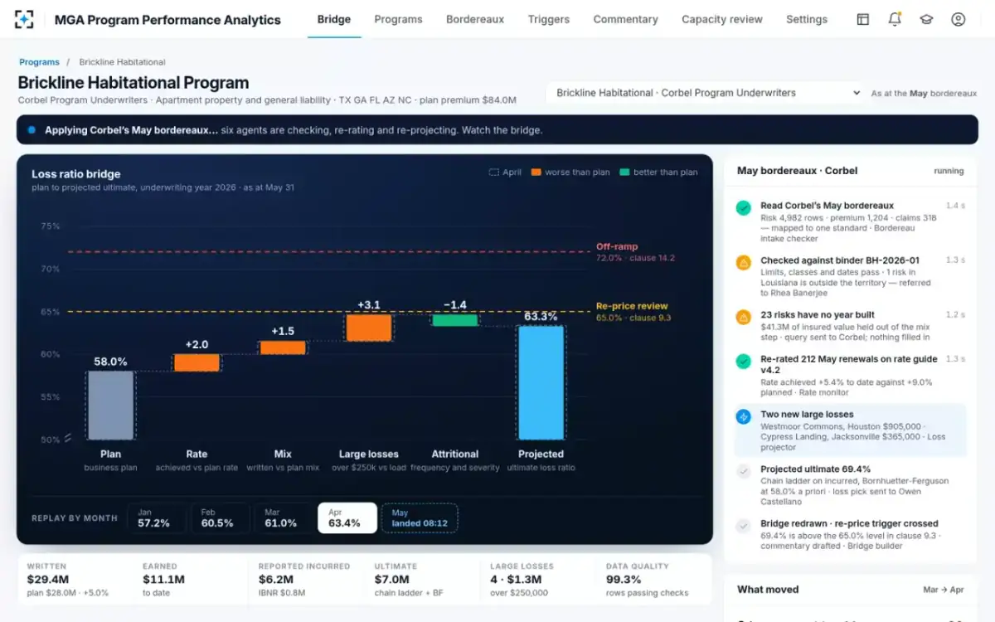
Task: Click the Re-price review 65.0% label
Action: pos(632,311)
